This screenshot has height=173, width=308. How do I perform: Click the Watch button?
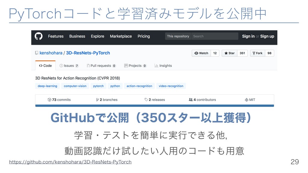[201, 53]
